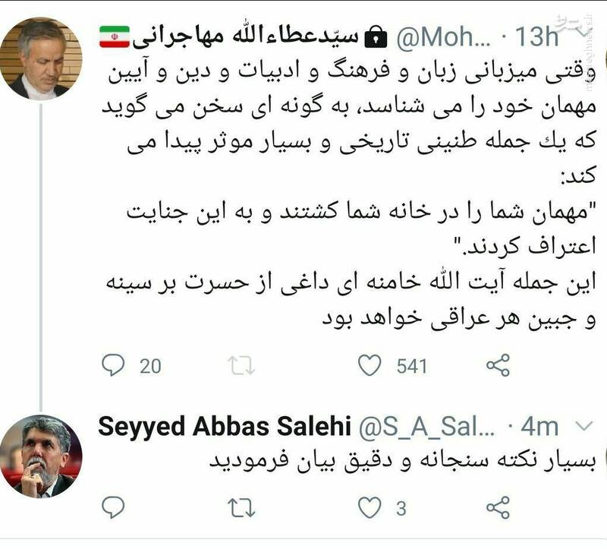The width and height of the screenshot is (607, 549).
Task: Like Seyyed Abbas Salehi's reply
Action: pos(370,506)
